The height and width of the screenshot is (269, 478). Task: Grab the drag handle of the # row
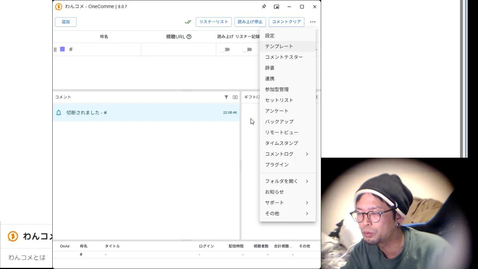(x=55, y=49)
